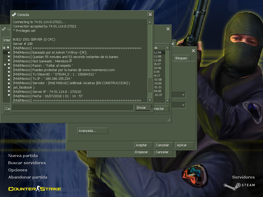The height and width of the screenshot is (197, 263).
Task: Open the upper dropdown in options dialog
Action: click(183, 95)
